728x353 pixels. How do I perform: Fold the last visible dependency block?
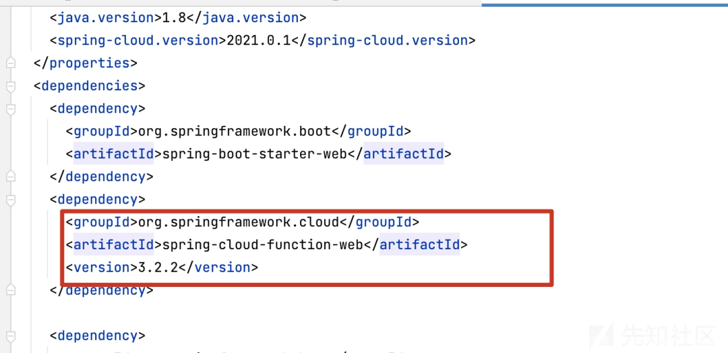pyautogui.click(x=9, y=336)
